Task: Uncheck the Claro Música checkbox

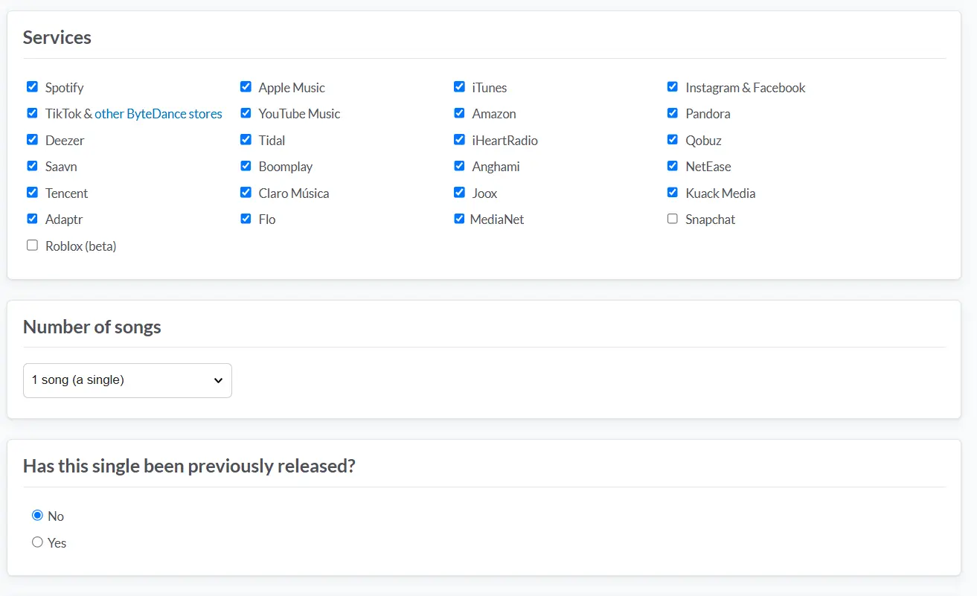Action: (x=246, y=193)
